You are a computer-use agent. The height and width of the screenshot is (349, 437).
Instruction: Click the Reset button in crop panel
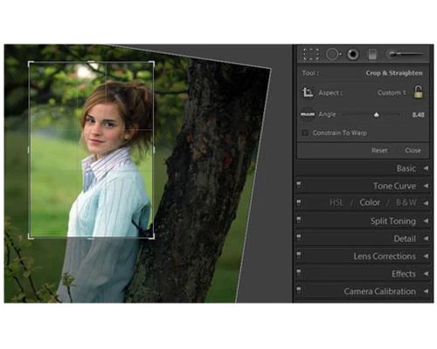[x=379, y=150]
